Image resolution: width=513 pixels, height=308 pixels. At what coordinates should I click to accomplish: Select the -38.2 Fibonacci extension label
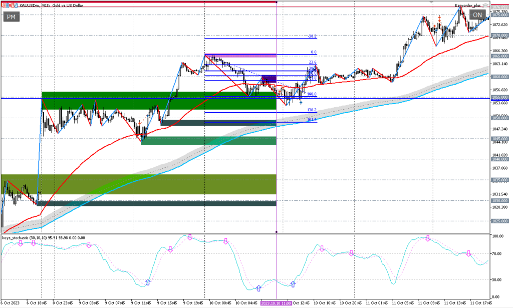tap(312, 37)
